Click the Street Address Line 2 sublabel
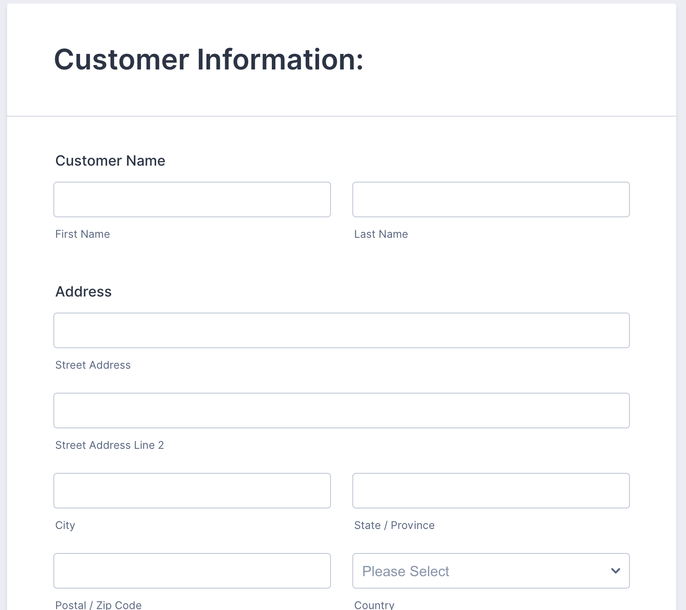This screenshot has width=686, height=610. 109,445
